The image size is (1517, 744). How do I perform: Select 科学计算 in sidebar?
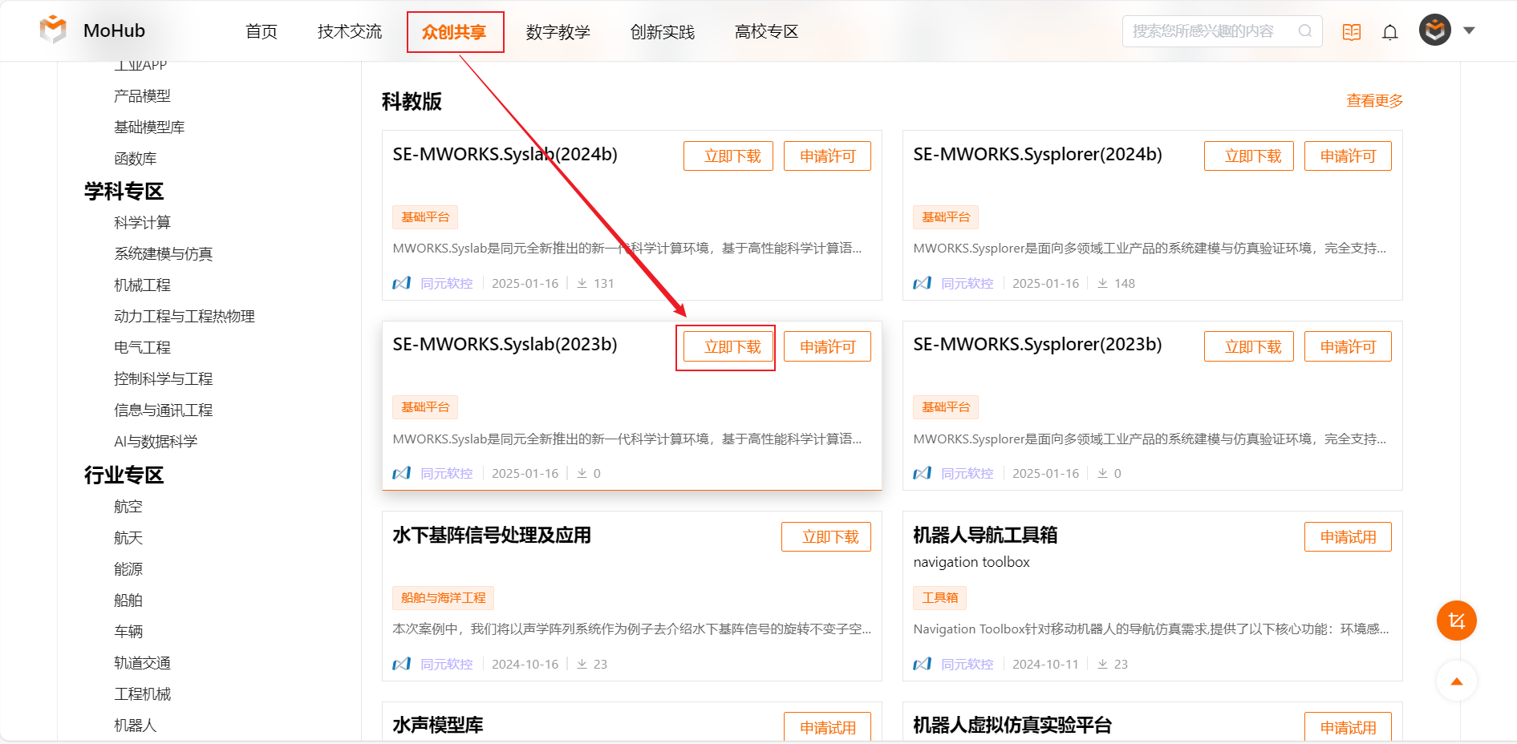[x=142, y=222]
